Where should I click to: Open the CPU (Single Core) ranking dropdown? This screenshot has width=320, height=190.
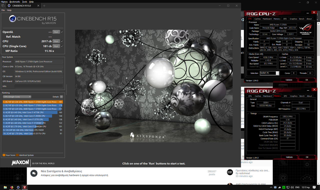(x=17, y=97)
